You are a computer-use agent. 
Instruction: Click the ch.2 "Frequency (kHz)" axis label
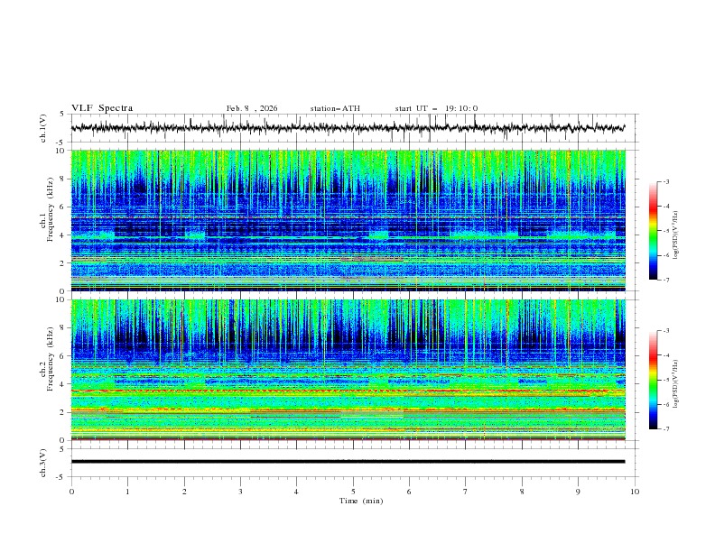click(x=51, y=359)
